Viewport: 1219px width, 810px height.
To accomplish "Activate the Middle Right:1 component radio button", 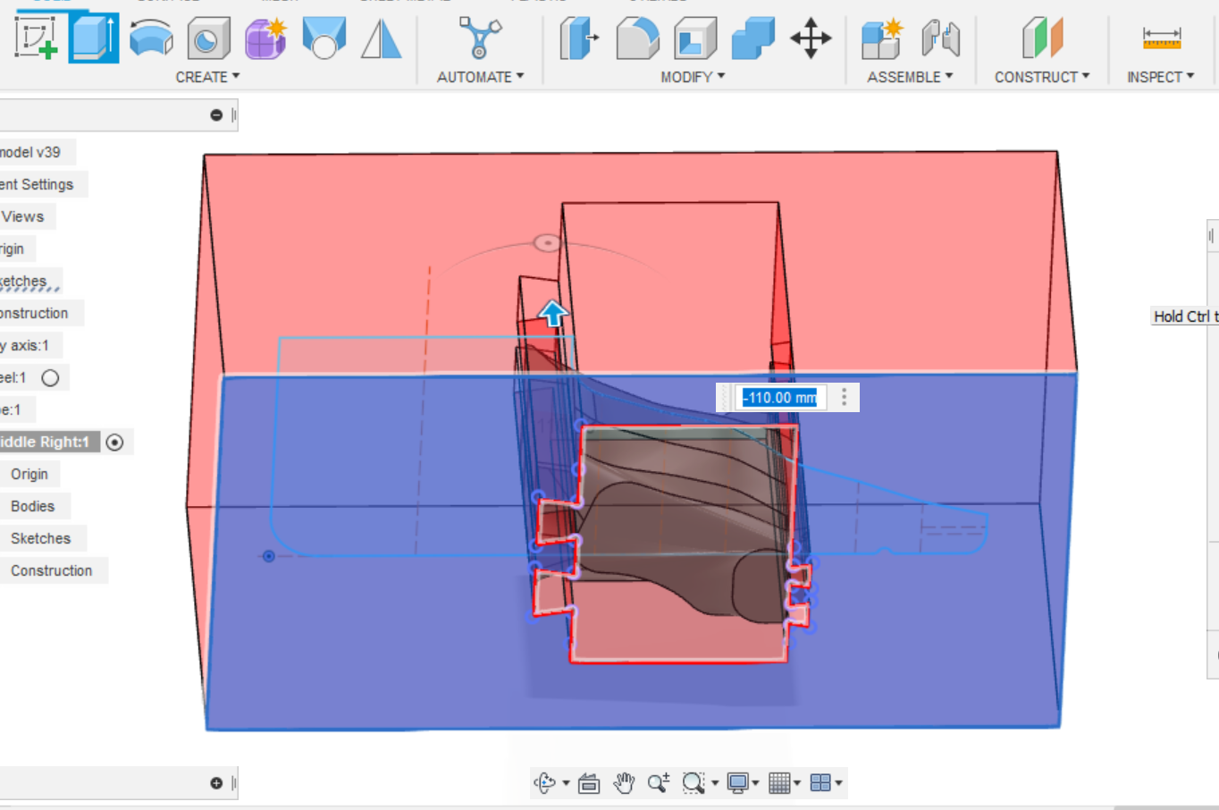I will click(x=115, y=442).
